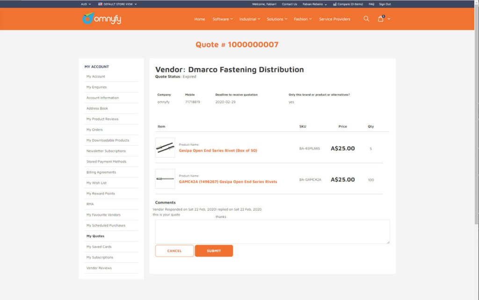The width and height of the screenshot is (479, 300).
Task: Open My Reward Points in the sidebar
Action: click(101, 194)
